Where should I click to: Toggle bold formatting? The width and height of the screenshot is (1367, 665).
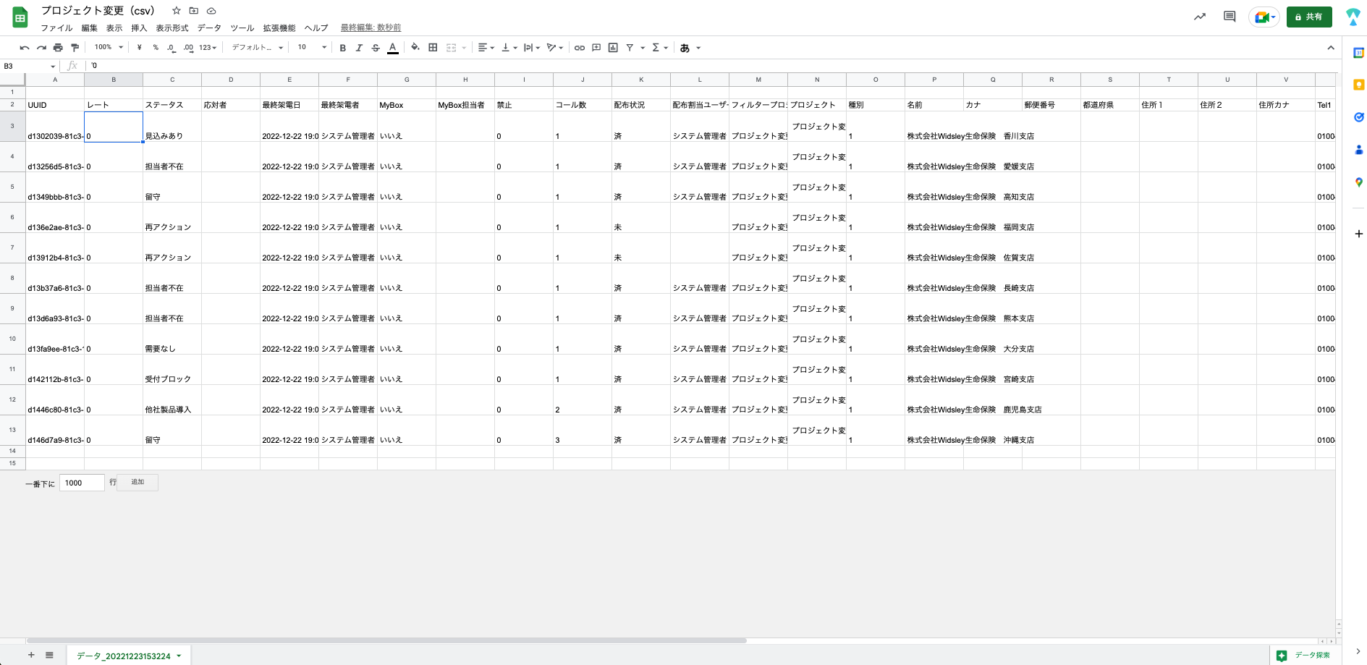tap(342, 48)
